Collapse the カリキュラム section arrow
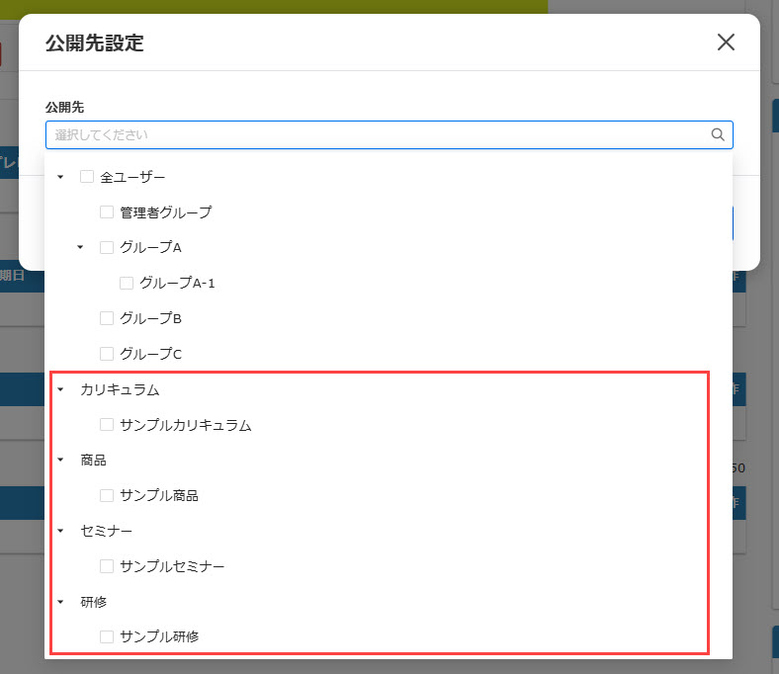 click(60, 390)
